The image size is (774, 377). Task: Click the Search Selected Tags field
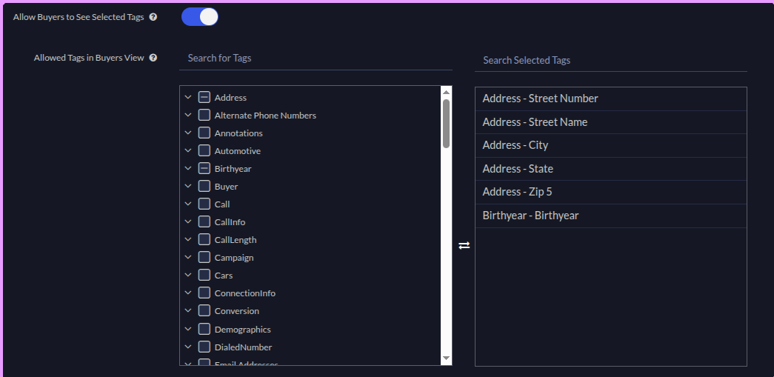coord(610,60)
